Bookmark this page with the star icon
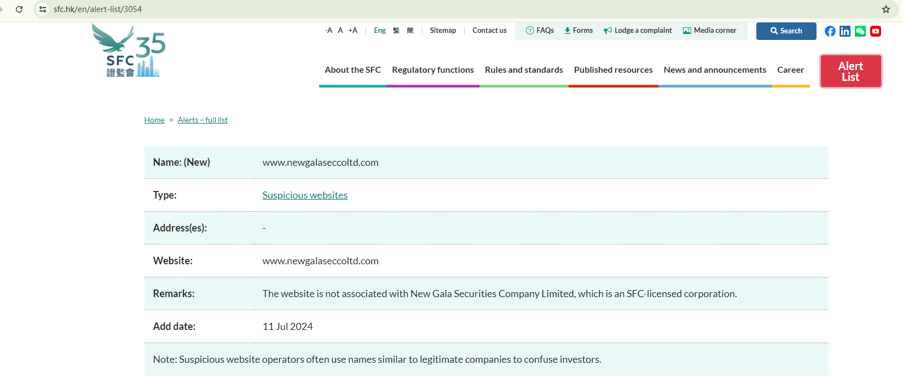The image size is (903, 377). [x=886, y=9]
